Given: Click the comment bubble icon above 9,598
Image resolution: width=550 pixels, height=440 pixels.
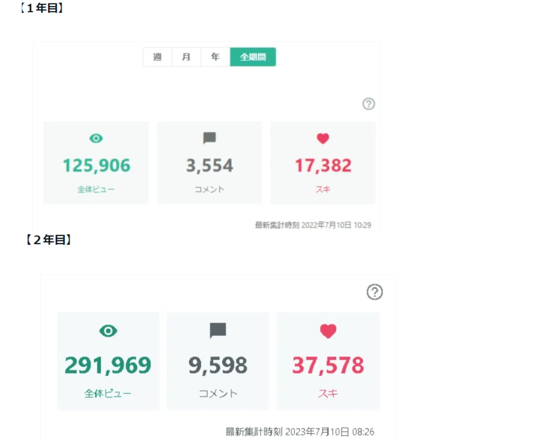Looking at the screenshot, I should tap(218, 330).
